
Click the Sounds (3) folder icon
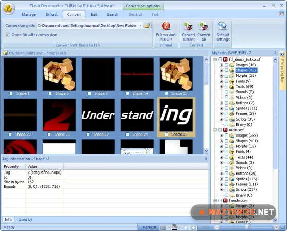click(232, 163)
